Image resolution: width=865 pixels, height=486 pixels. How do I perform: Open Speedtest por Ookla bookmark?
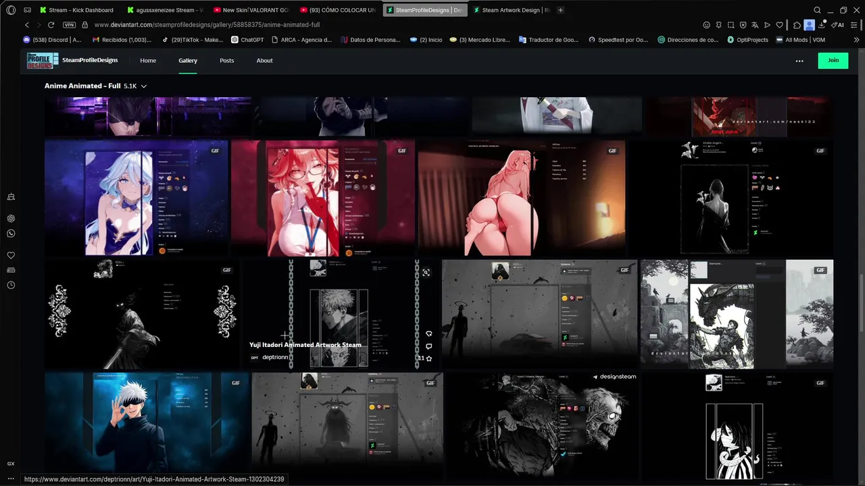point(618,40)
